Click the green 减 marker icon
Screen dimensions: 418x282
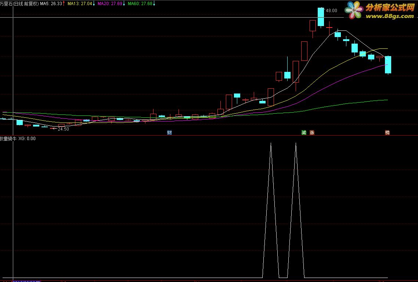coord(304,132)
